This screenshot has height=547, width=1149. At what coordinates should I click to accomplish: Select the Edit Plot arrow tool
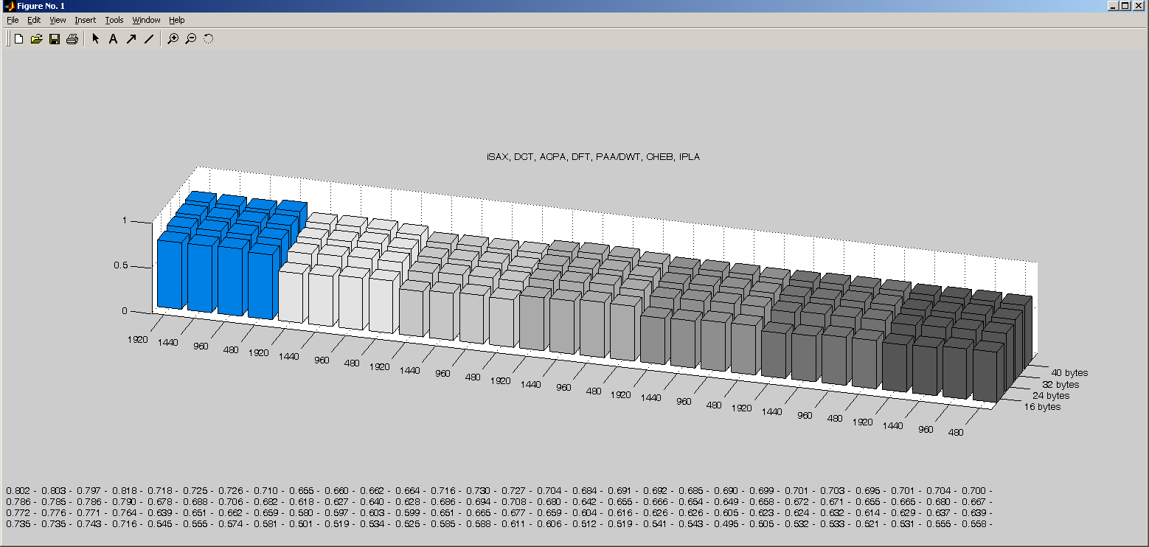coord(96,39)
